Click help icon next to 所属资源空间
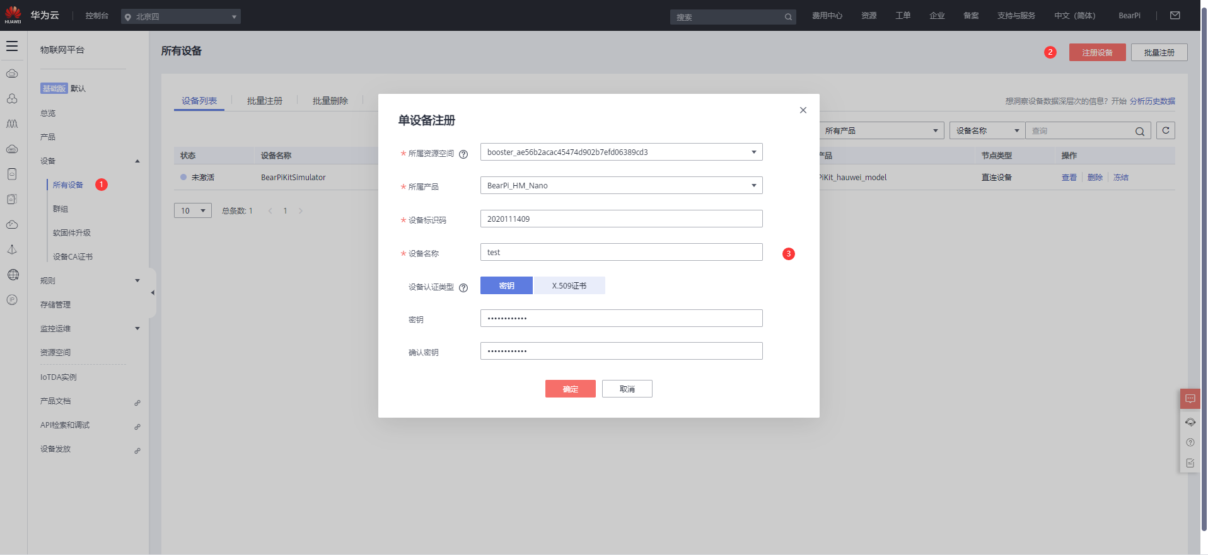Image resolution: width=1208 pixels, height=555 pixels. (463, 154)
